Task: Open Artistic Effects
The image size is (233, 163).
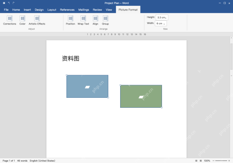Action: point(37,20)
